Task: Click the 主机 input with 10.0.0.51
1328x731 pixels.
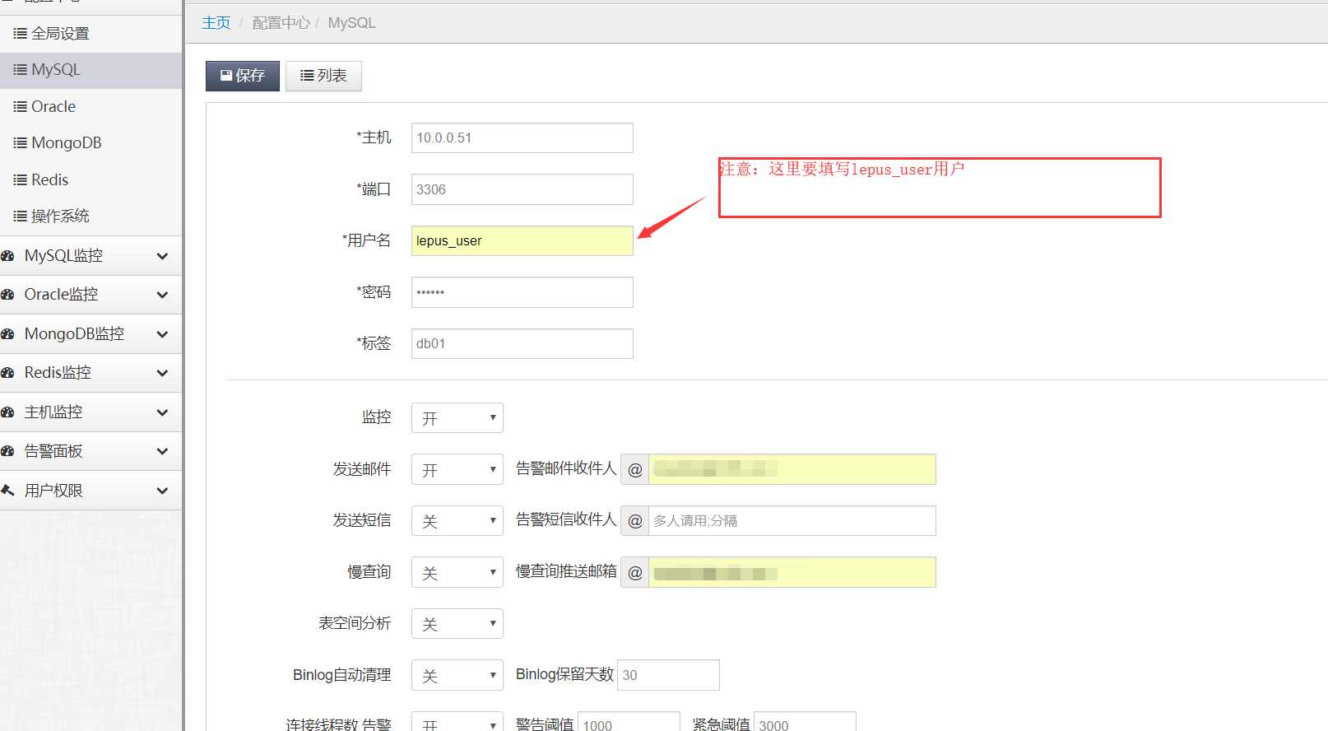Action: tap(522, 138)
